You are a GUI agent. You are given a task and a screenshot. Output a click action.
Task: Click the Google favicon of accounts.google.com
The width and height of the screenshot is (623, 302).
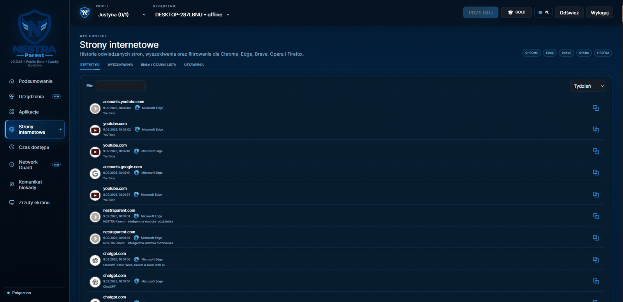pyautogui.click(x=95, y=173)
